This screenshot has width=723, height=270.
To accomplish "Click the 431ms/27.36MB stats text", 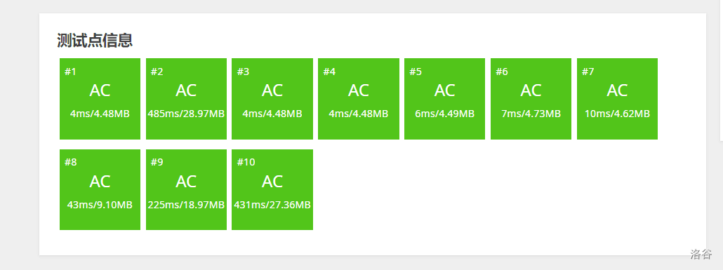I will [x=272, y=205].
